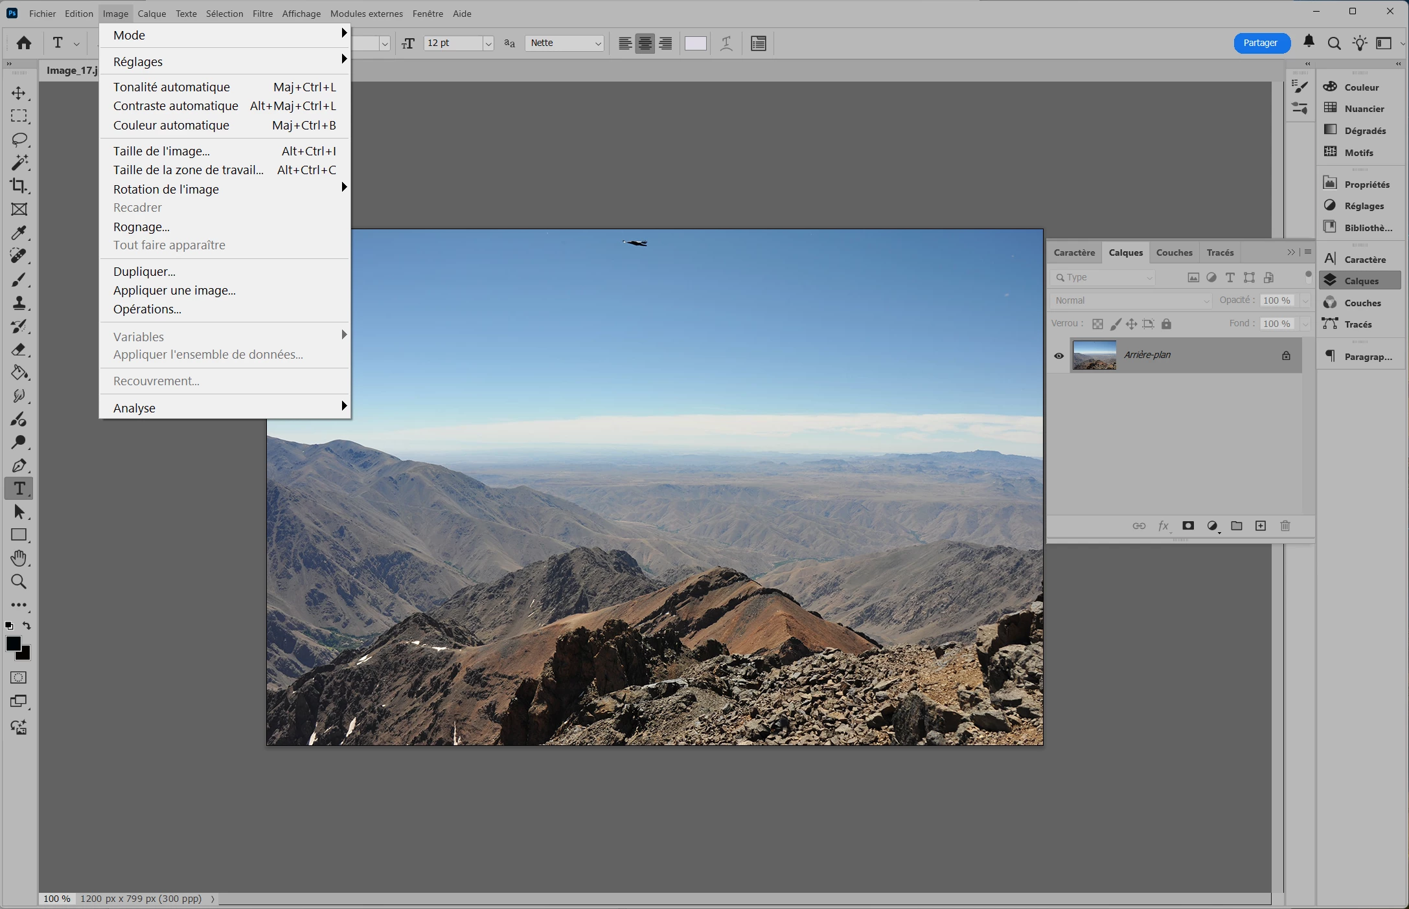Click the text color swatch
Viewport: 1409px width, 909px height.
click(695, 43)
